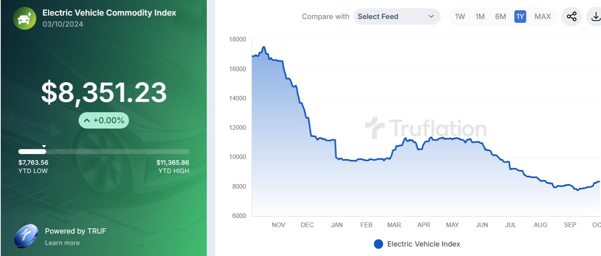Viewport: 601px width, 256px height.
Task: Click the up-arrow in the percent change badge
Action: click(87, 121)
